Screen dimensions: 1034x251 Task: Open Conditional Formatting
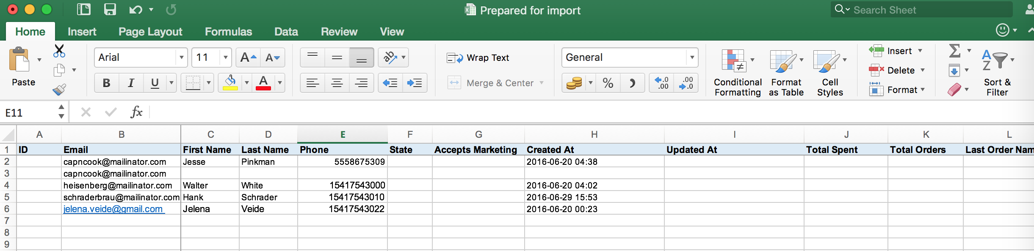point(737,72)
